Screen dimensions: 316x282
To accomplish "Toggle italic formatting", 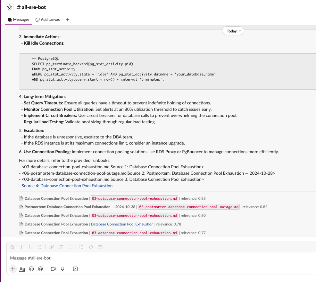I will [21, 247].
